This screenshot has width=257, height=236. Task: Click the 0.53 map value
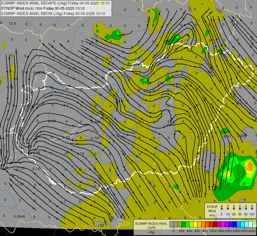tap(52, 121)
